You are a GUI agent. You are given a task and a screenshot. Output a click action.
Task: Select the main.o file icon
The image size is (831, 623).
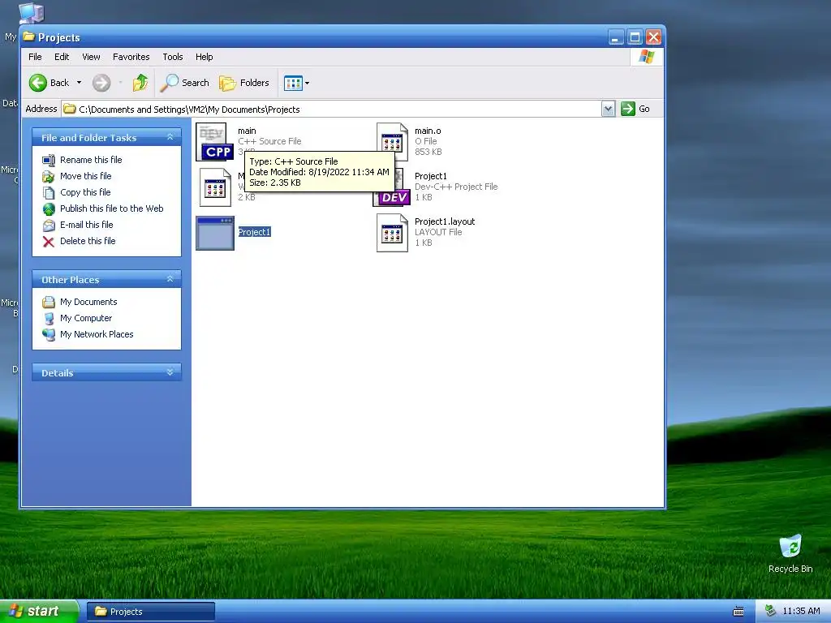392,141
